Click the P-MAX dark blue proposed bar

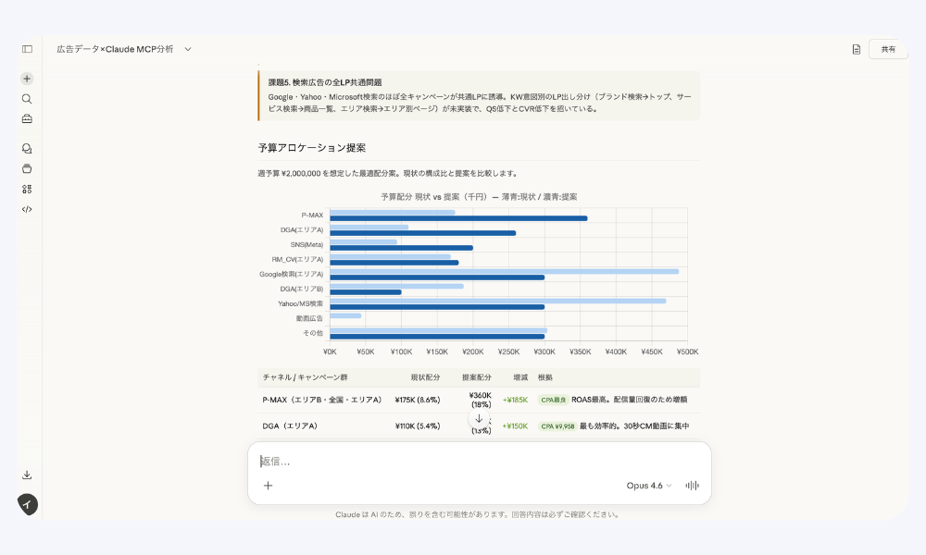[458, 218]
